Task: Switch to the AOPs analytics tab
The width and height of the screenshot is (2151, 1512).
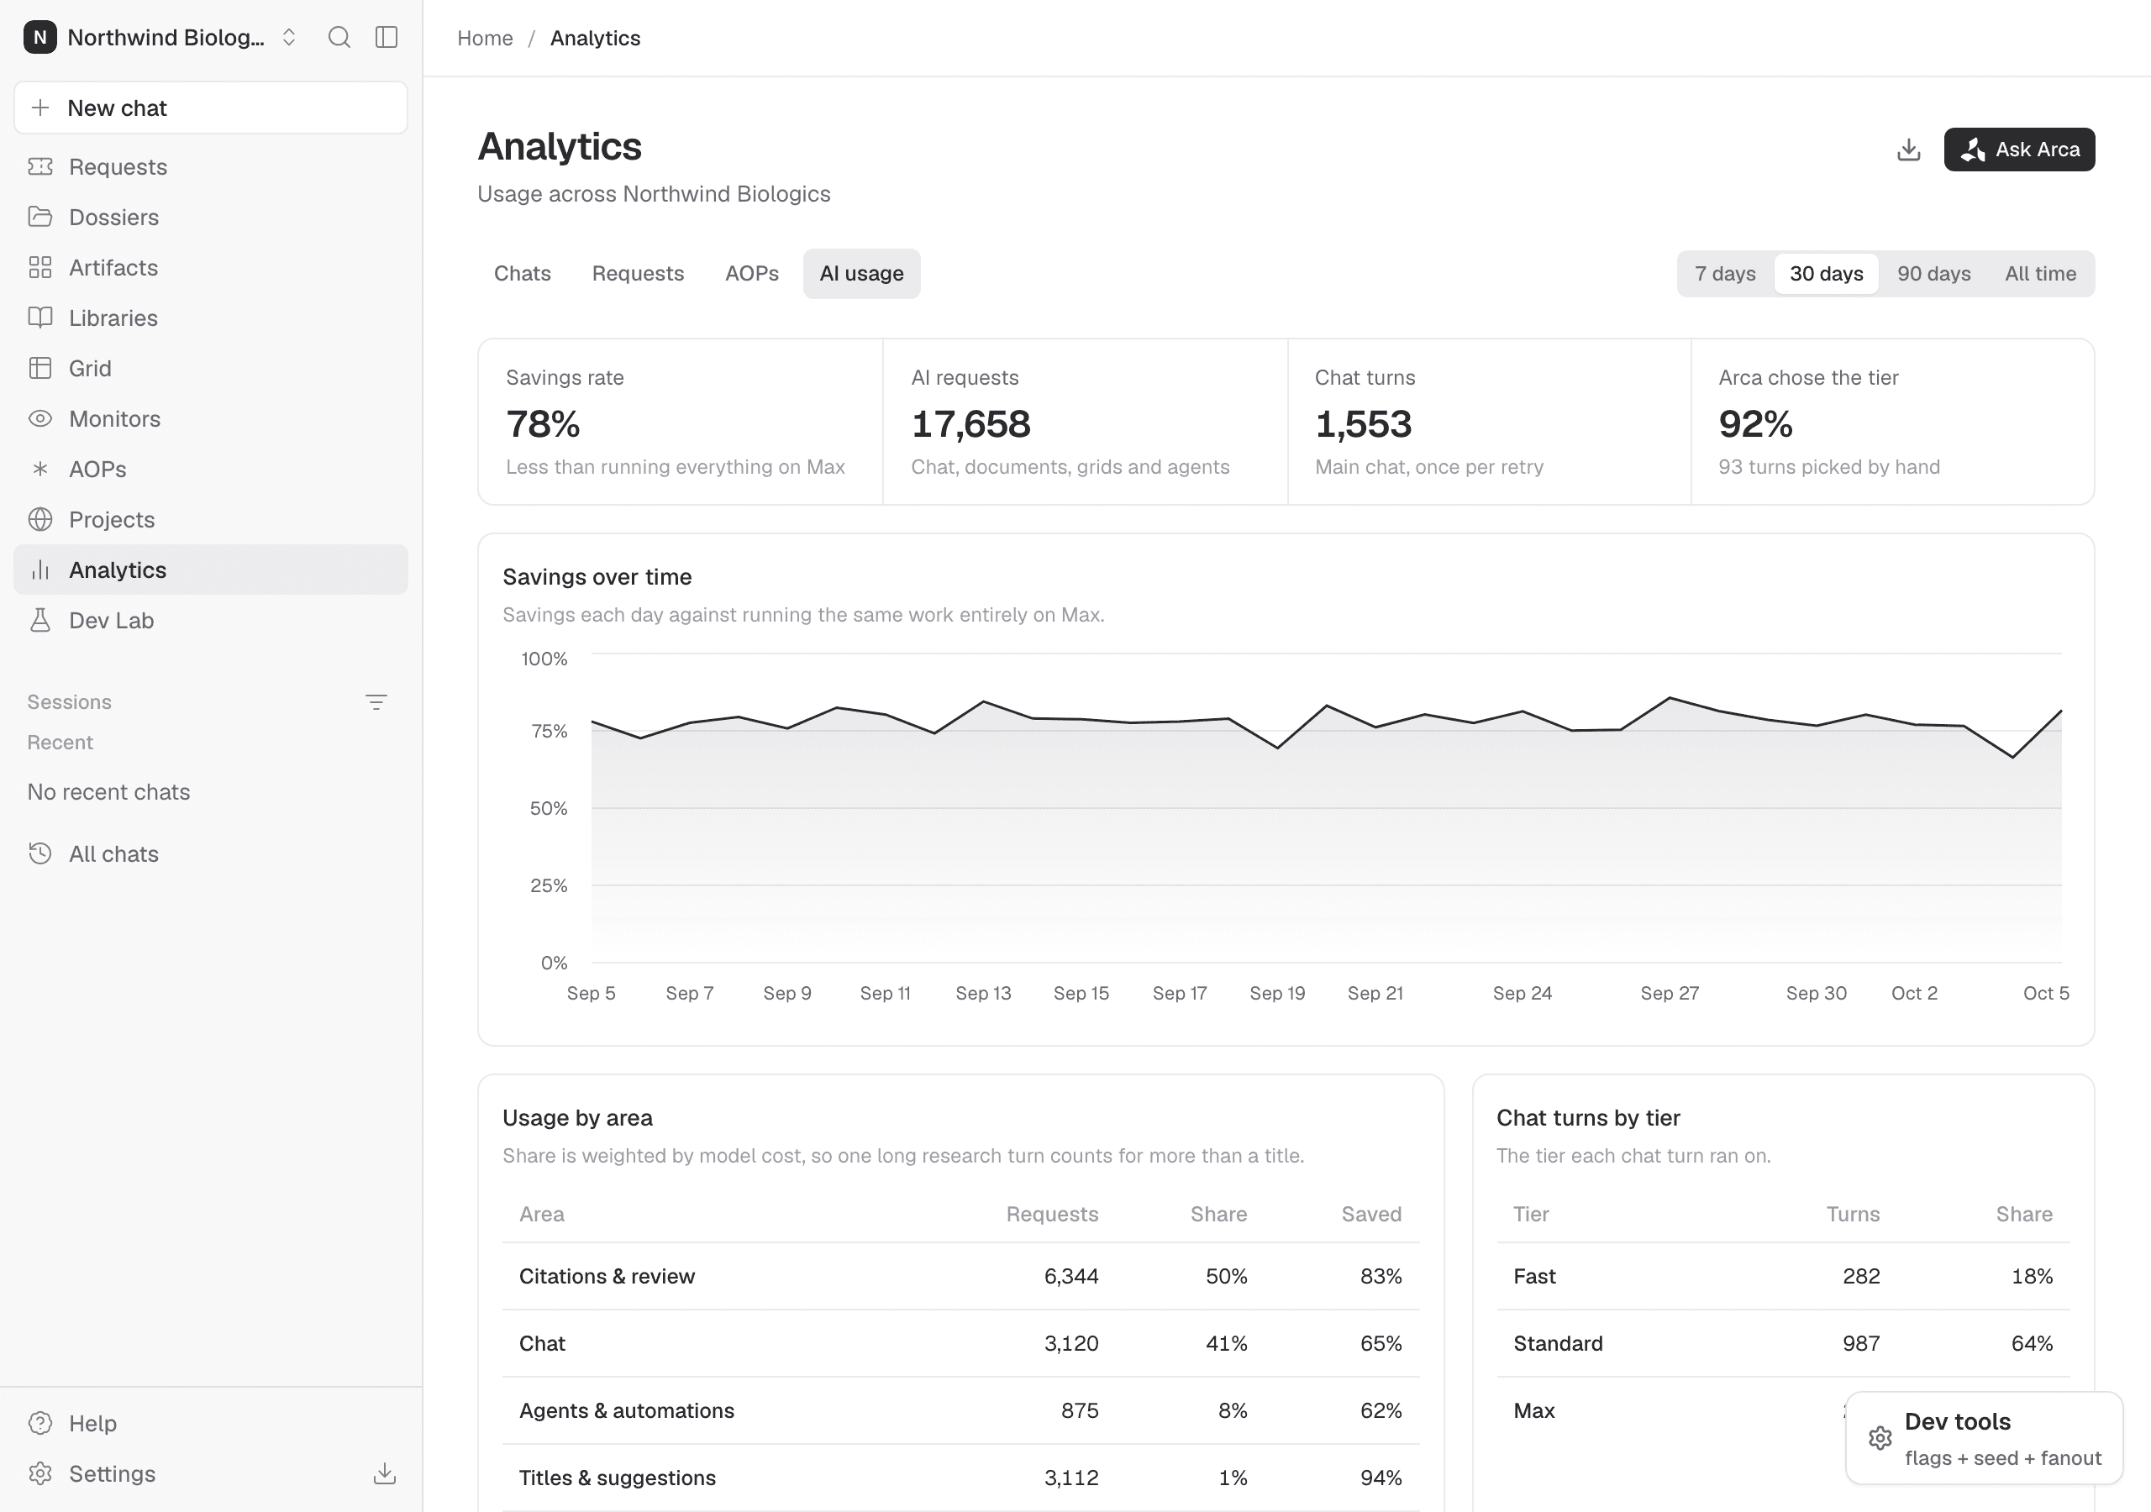Action: (751, 274)
